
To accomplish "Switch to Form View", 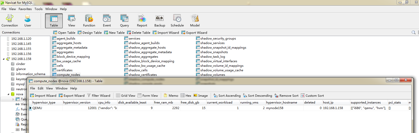I will click(x=148, y=95).
